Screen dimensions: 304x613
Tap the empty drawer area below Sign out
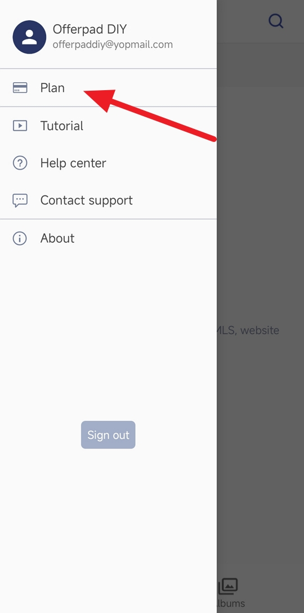[108, 528]
